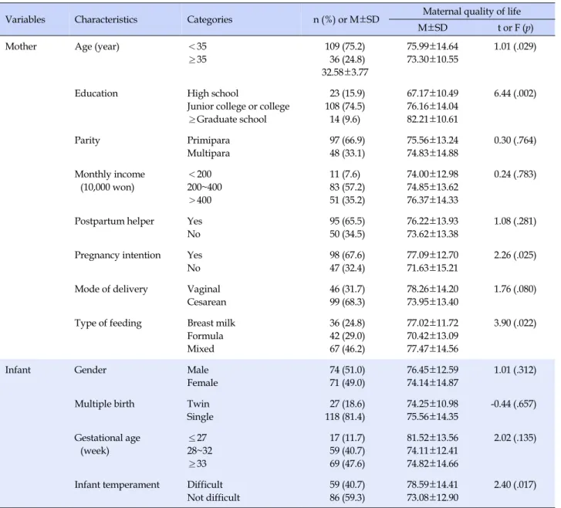Click the 'Cesarean' delivery category
This screenshot has height=508, width=561.
207,302
